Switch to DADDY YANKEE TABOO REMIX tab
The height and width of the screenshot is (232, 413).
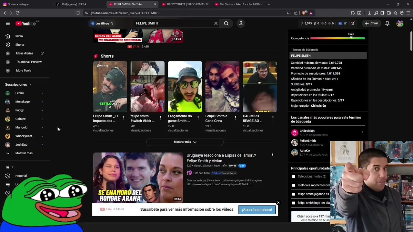[x=185, y=4]
